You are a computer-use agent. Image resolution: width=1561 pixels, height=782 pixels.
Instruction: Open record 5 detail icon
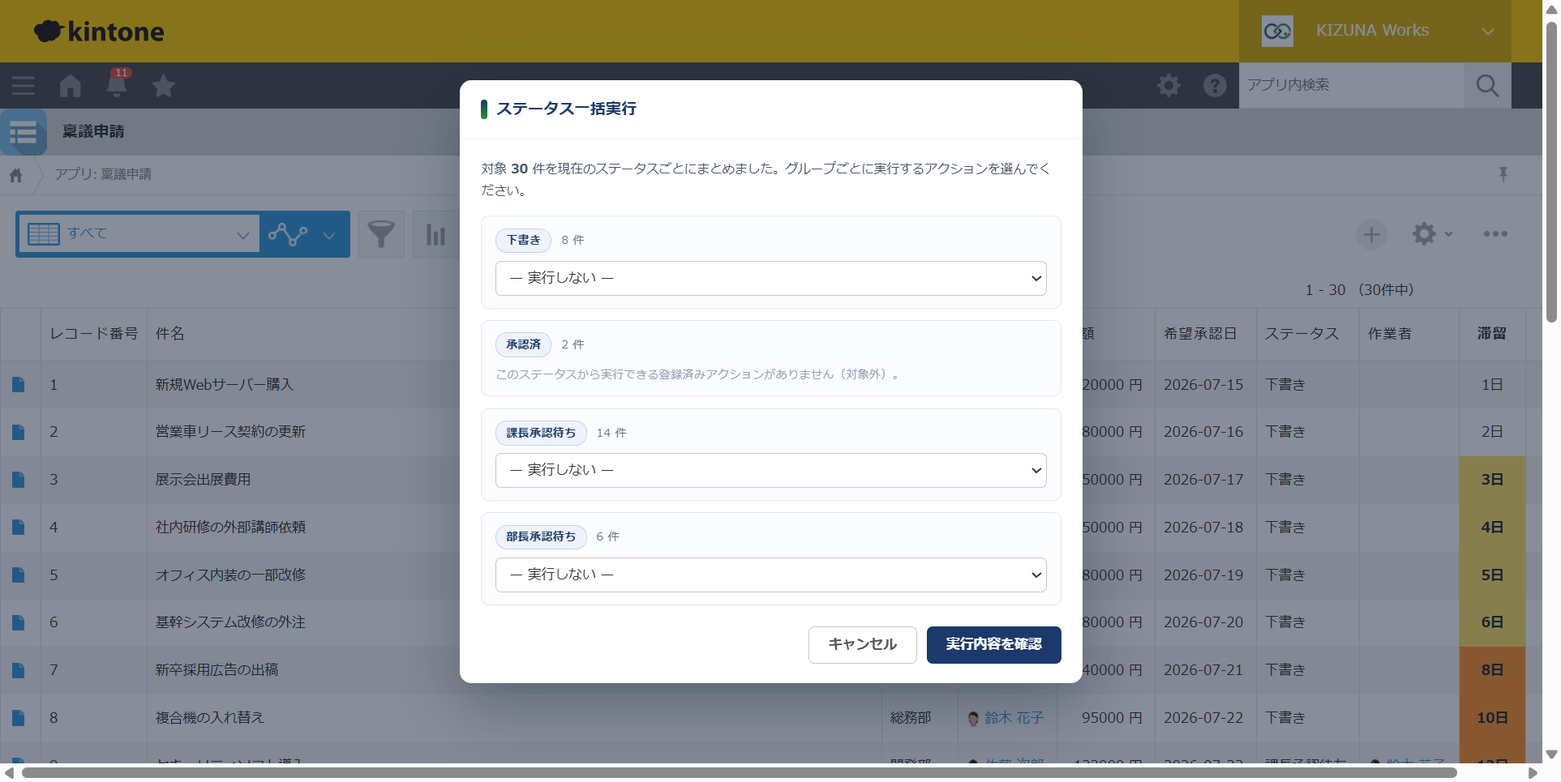pyautogui.click(x=19, y=575)
